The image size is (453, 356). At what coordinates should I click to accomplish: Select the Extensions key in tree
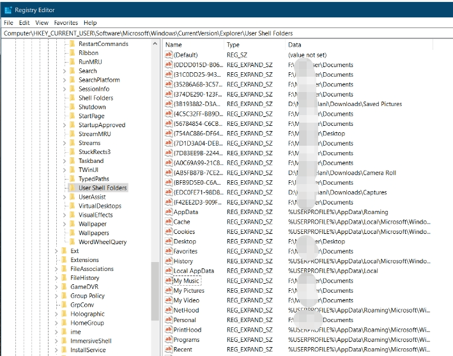pyautogui.click(x=84, y=260)
